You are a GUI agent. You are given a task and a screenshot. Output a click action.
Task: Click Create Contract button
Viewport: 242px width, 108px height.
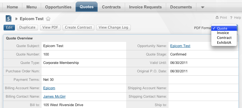point(78,27)
